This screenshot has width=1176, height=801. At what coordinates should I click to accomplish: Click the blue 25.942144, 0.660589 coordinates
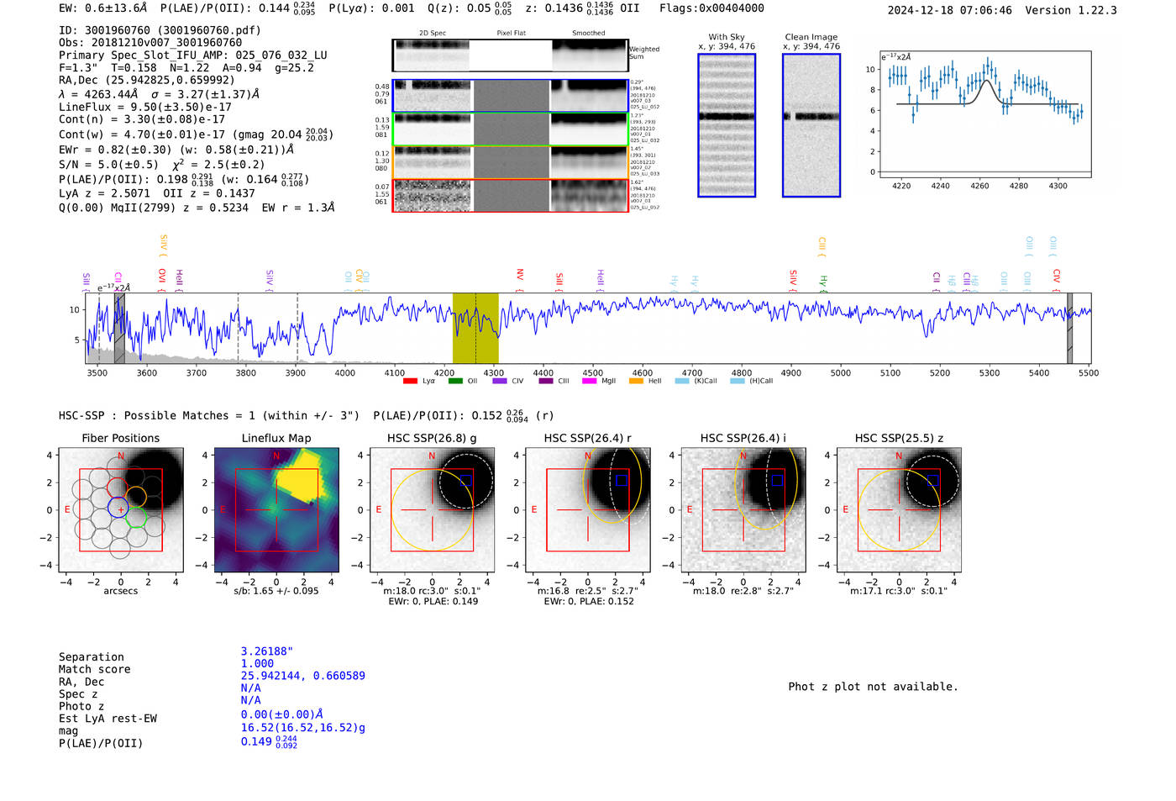303,676
